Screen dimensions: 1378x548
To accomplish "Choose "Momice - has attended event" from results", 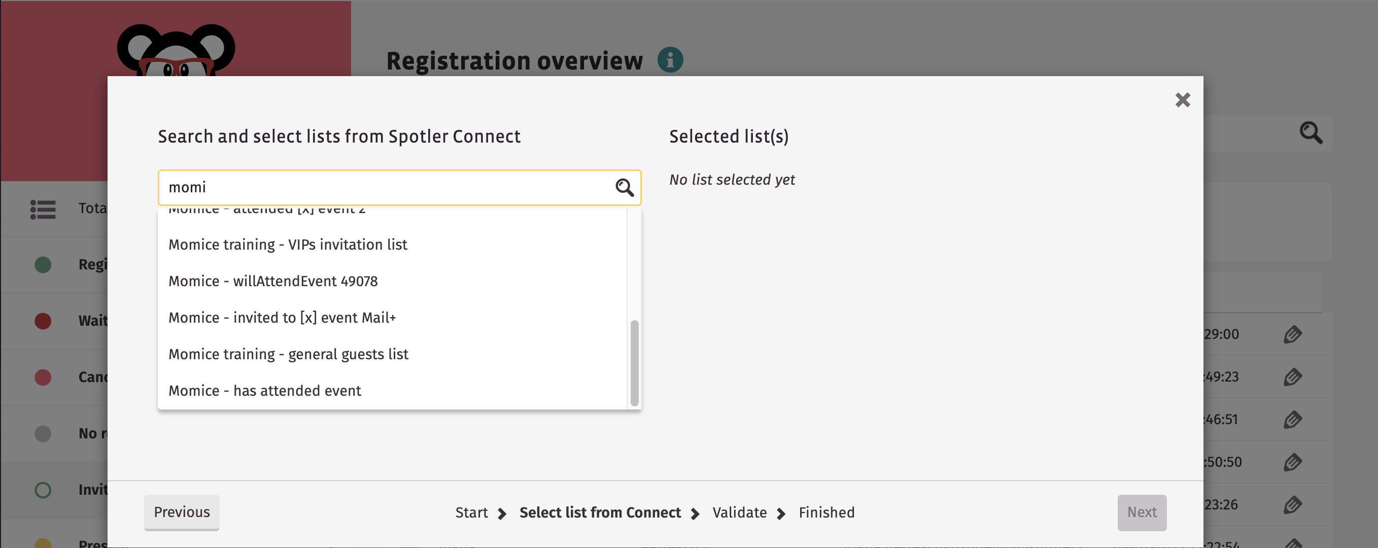I will pyautogui.click(x=264, y=391).
